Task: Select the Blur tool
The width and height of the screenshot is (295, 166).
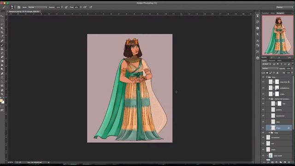Action: pos(2,65)
